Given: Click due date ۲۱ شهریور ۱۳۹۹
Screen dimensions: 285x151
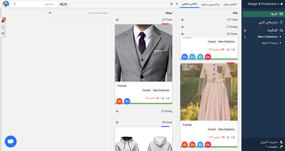Looking at the screenshot, I should (217, 137).
